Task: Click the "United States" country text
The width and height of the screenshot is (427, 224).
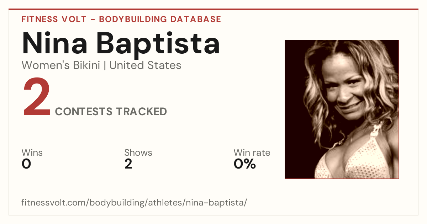Action: click(x=145, y=65)
